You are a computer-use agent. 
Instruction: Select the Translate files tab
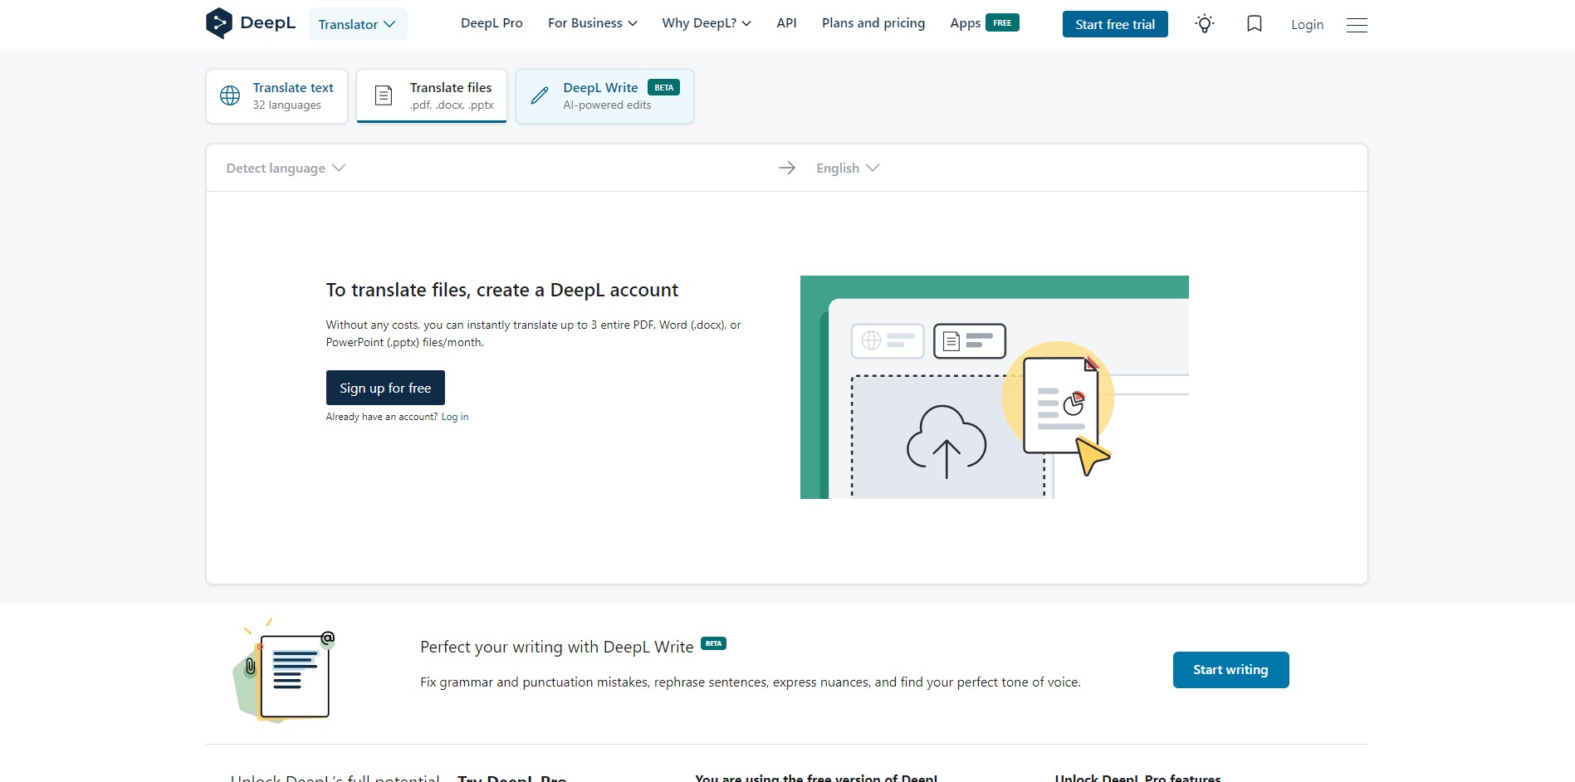[432, 96]
